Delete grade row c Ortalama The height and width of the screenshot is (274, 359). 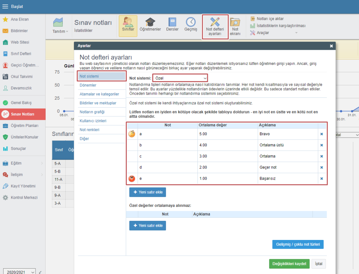pos(322,156)
